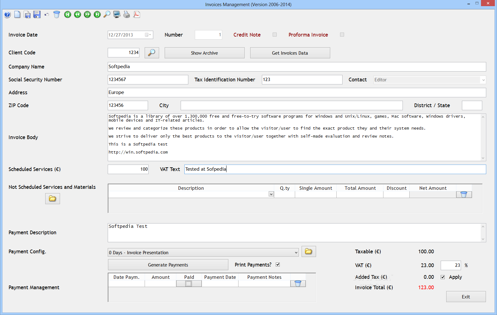Image resolution: width=497 pixels, height=315 pixels.
Task: Click the Total Amount column header
Action: [x=360, y=188]
